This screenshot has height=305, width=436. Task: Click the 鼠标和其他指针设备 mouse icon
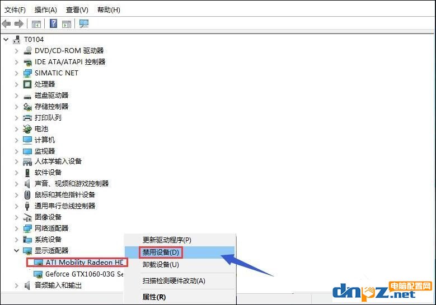coord(27,195)
